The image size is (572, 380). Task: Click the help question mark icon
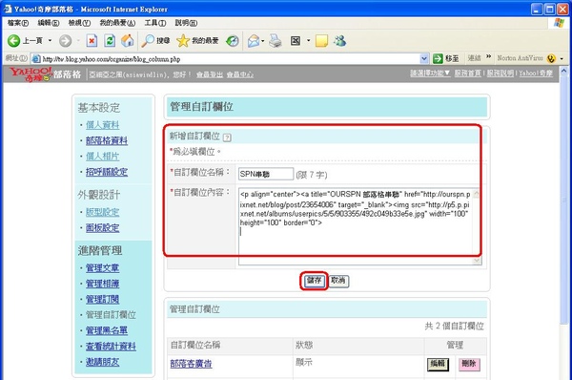pyautogui.click(x=227, y=137)
